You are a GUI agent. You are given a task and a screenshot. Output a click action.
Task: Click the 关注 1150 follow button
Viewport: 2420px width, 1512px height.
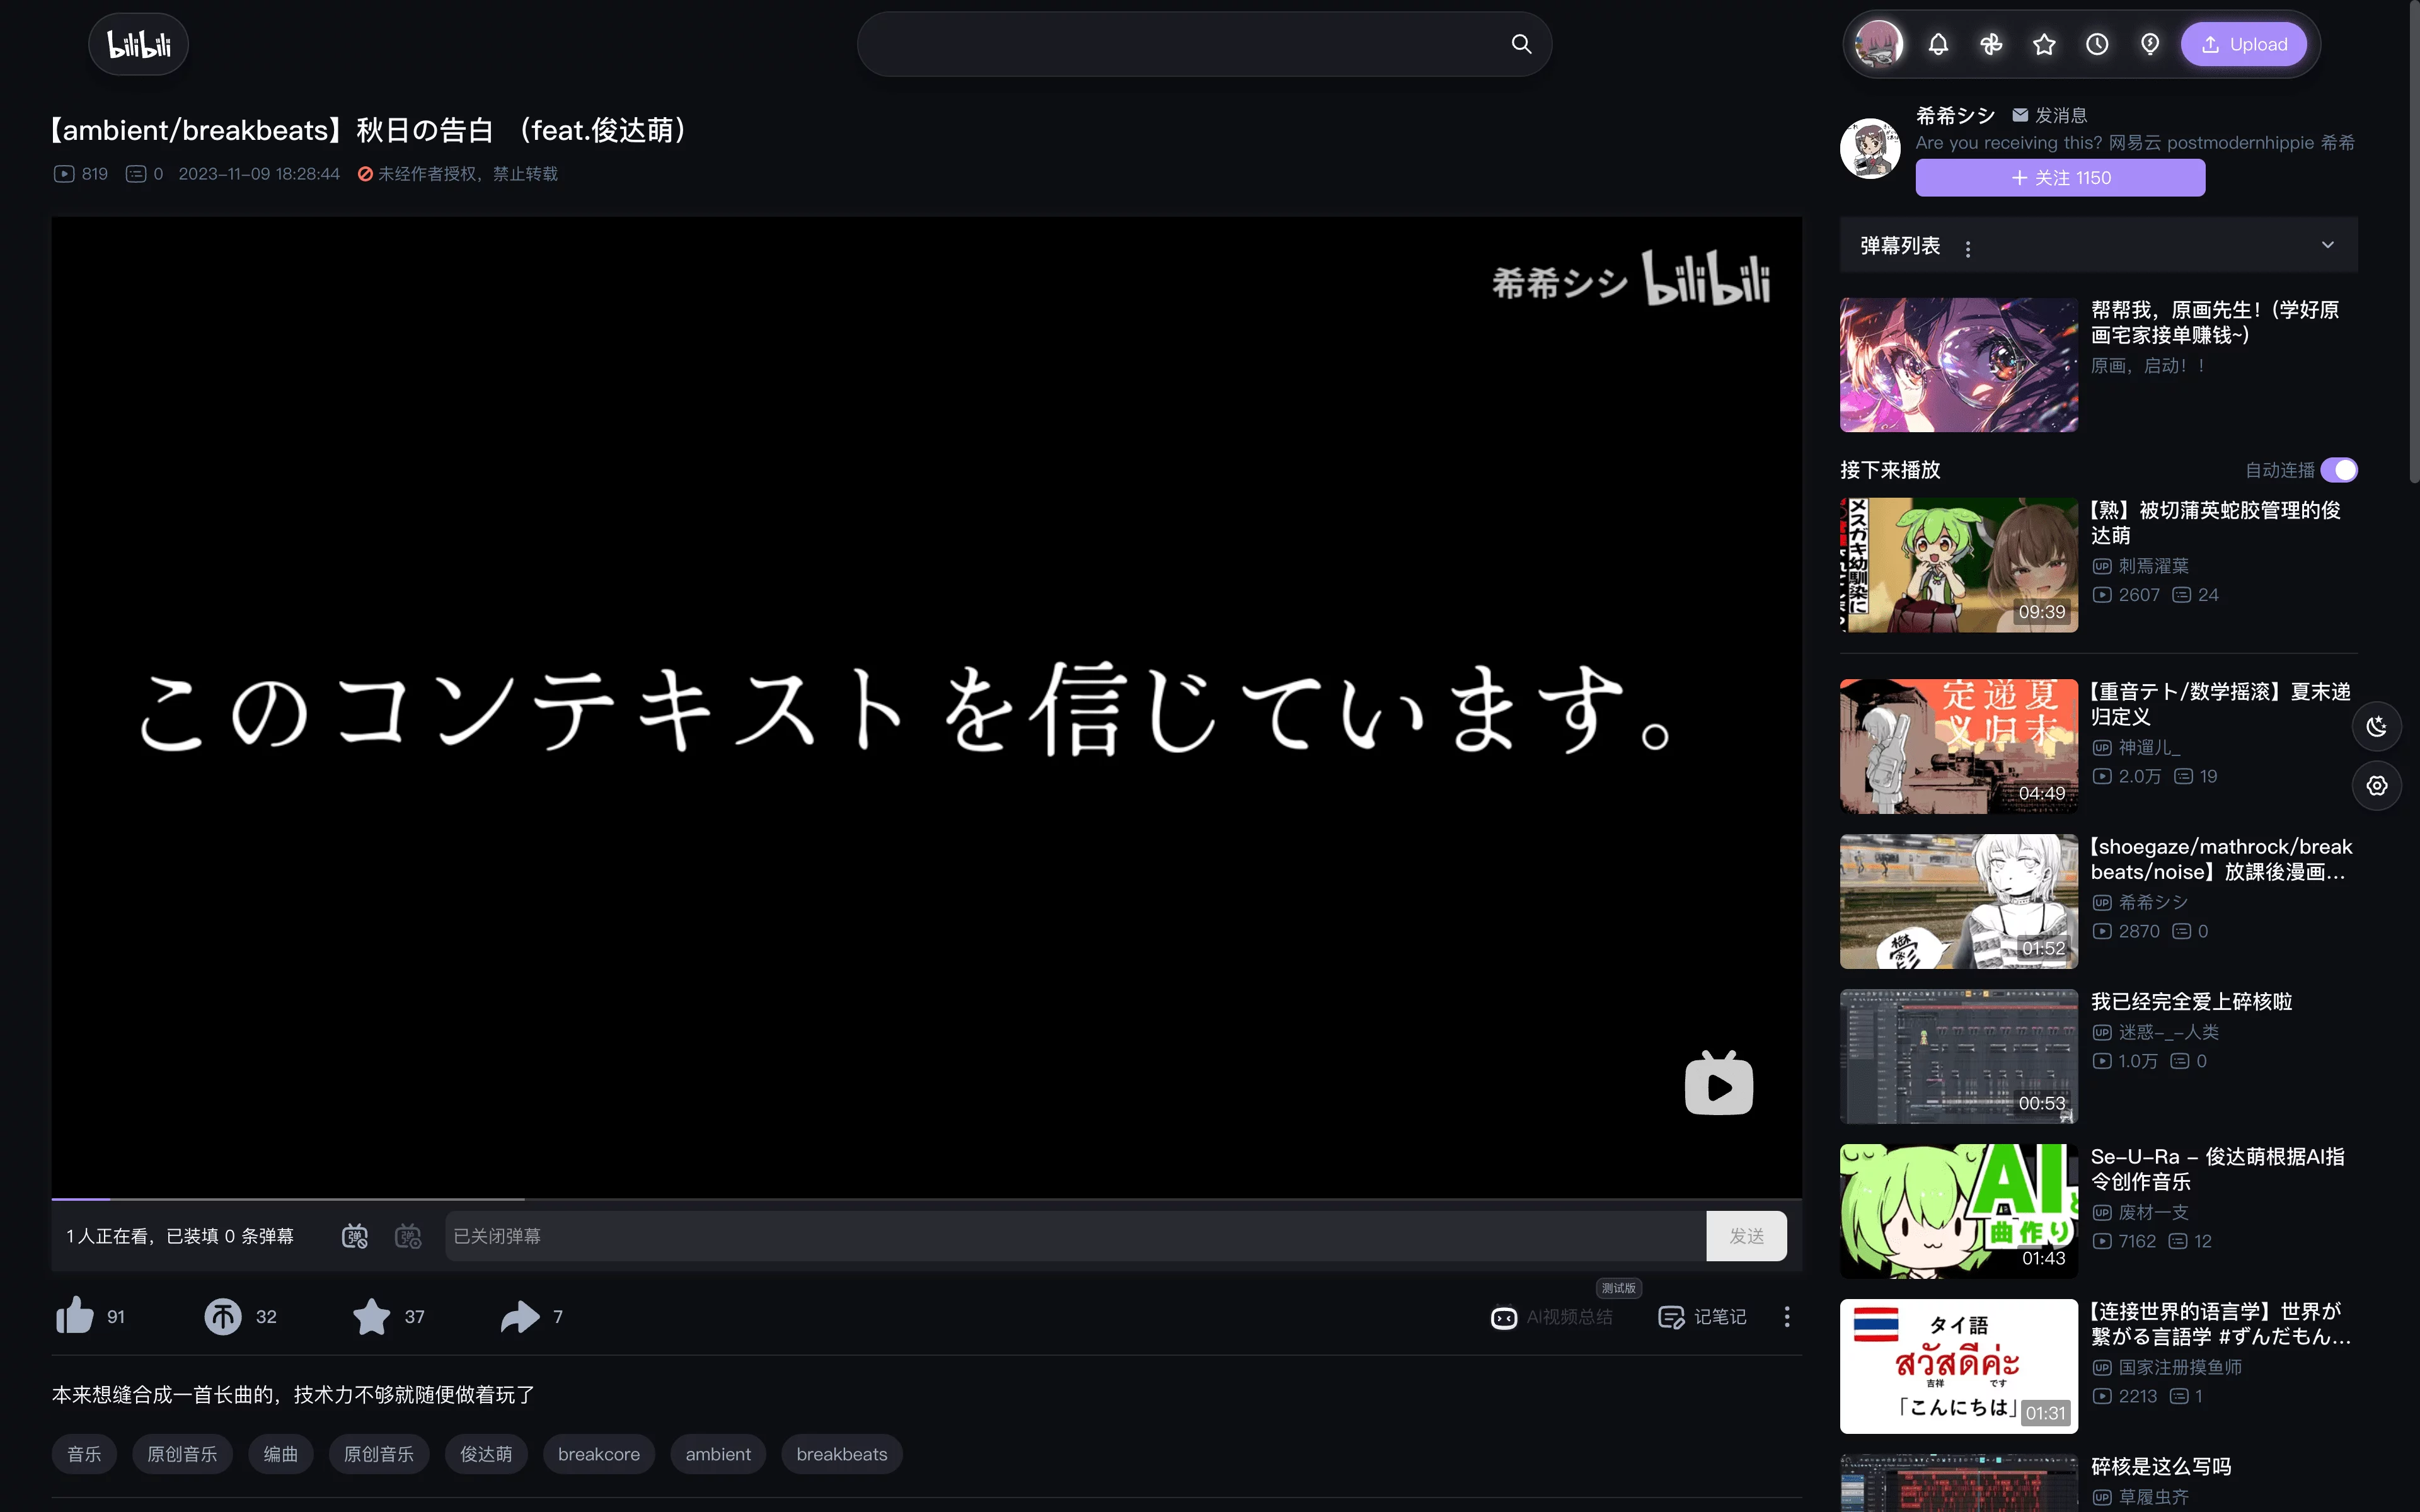coord(2060,178)
